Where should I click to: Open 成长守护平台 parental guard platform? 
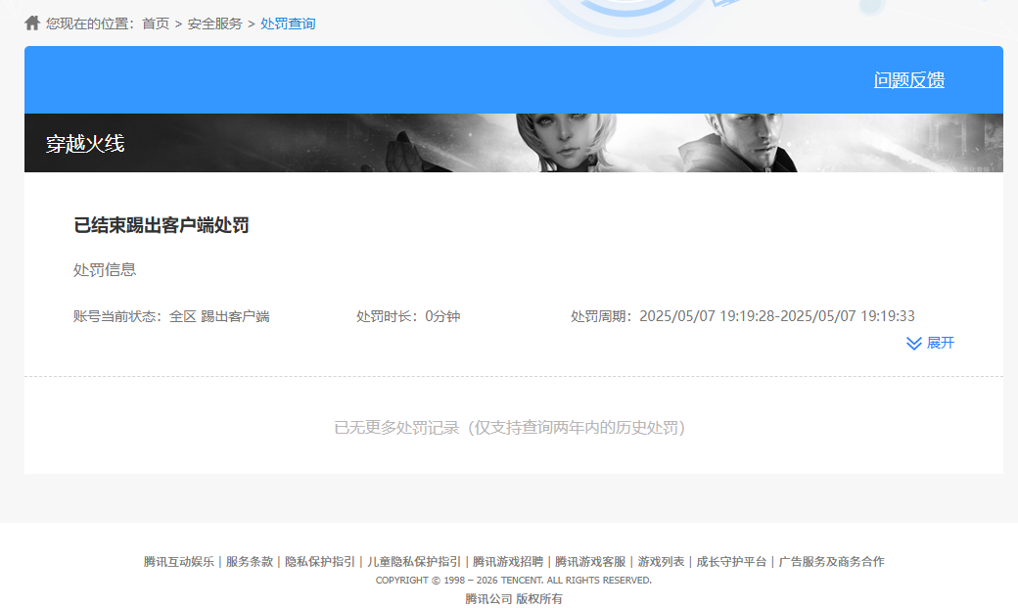(x=729, y=561)
